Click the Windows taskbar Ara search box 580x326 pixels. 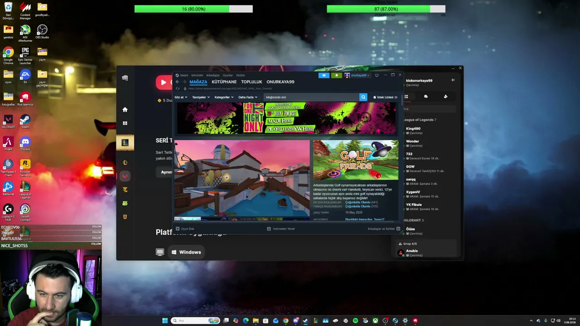click(x=195, y=321)
